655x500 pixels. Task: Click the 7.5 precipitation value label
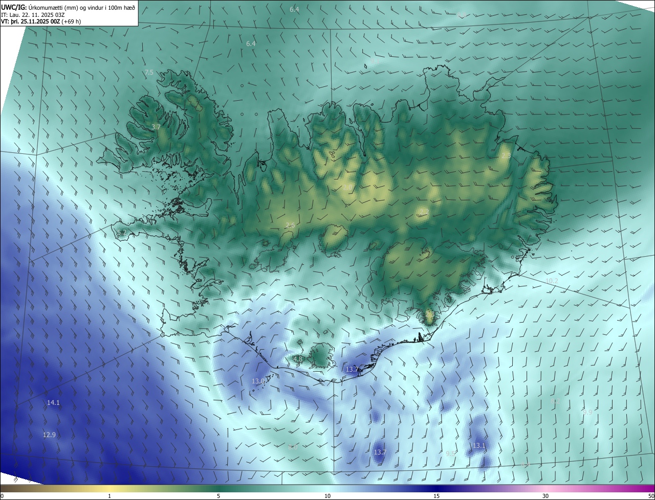(x=149, y=73)
